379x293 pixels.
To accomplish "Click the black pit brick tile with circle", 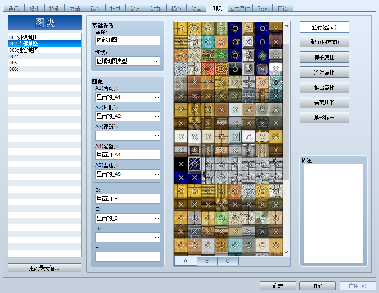I will click(235, 69).
